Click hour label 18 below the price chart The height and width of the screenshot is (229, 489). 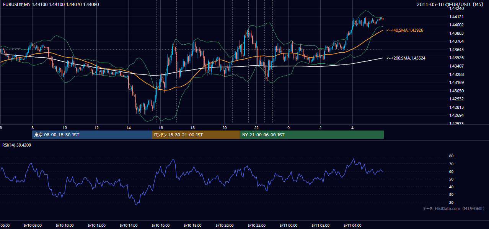(192, 127)
